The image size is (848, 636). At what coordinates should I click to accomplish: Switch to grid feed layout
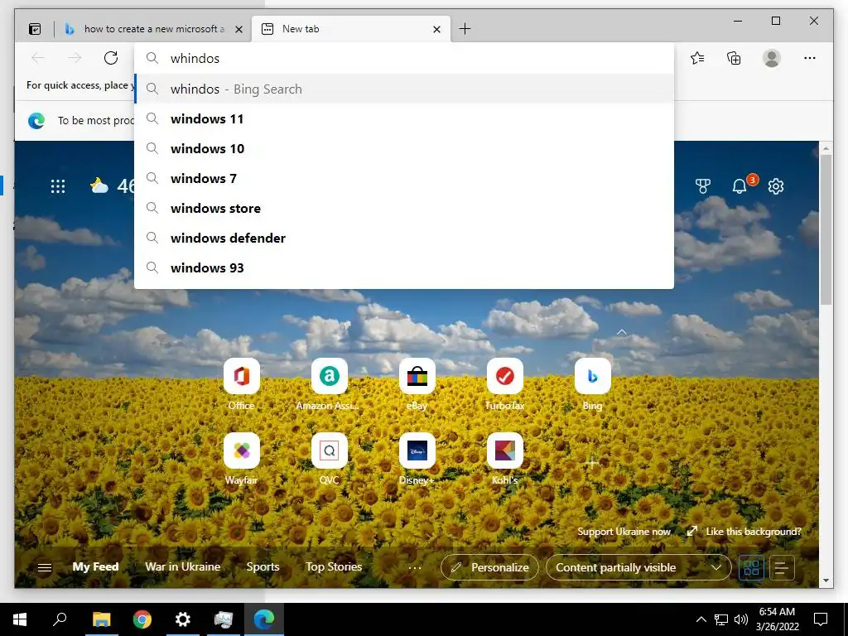click(x=751, y=568)
